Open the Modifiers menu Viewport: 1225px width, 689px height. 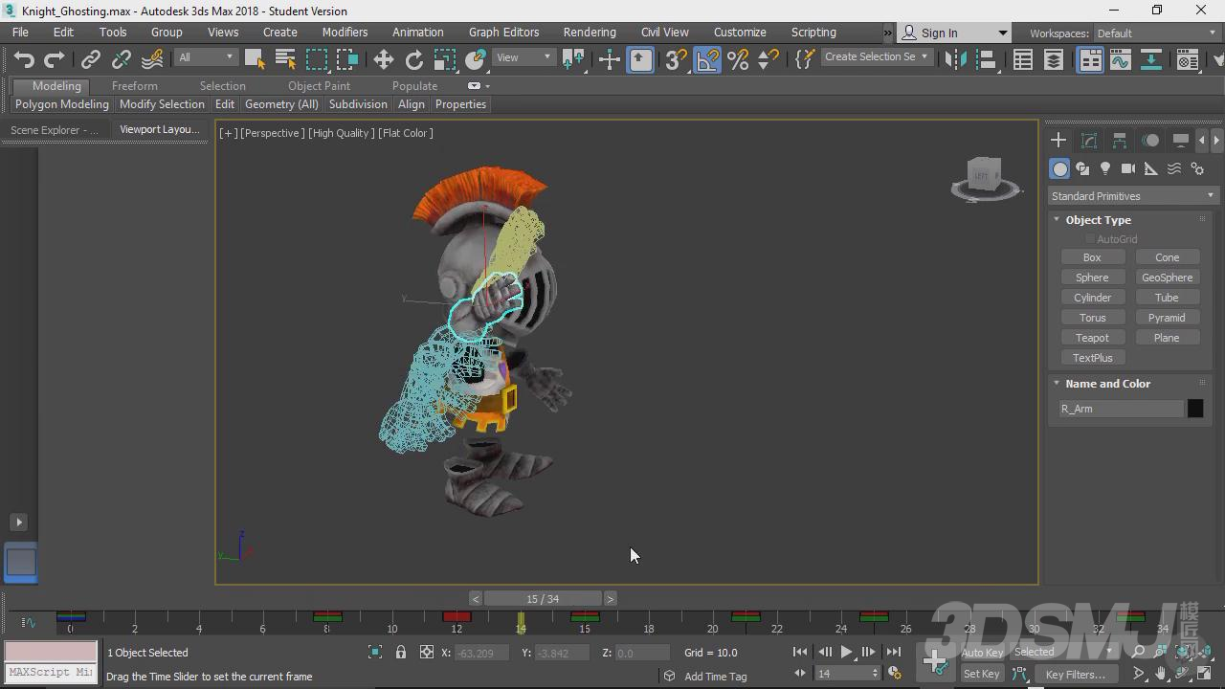click(x=345, y=33)
